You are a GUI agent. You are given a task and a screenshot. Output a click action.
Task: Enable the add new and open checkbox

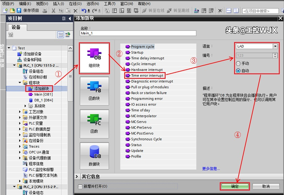tap(80, 186)
